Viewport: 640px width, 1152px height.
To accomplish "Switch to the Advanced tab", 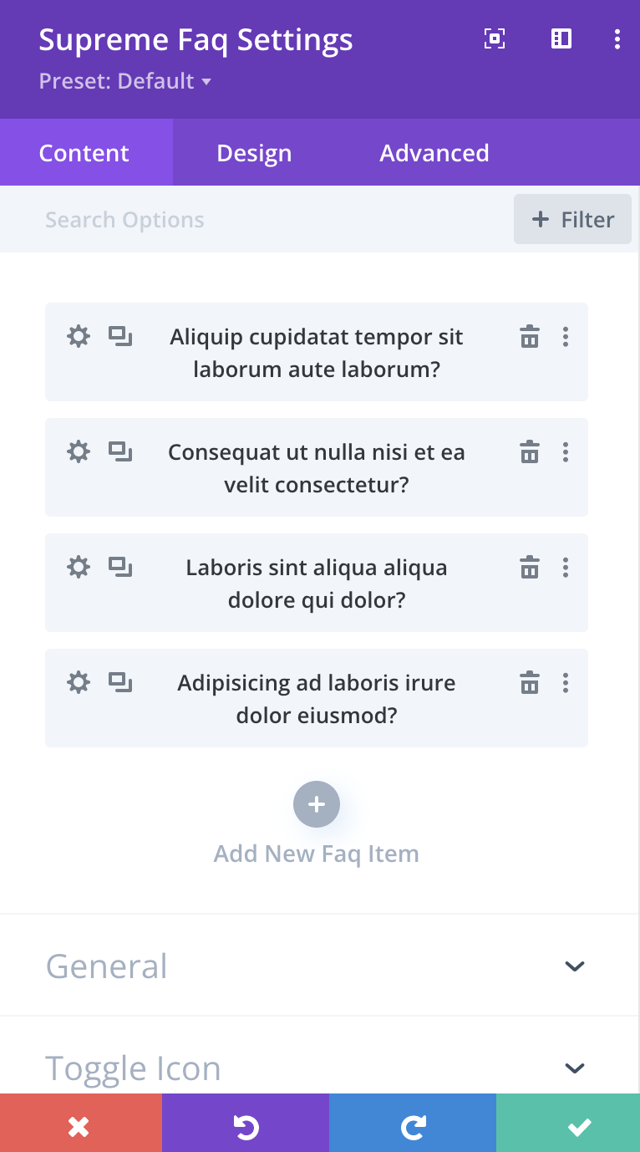I will [434, 153].
